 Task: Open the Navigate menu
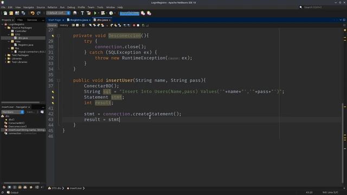tap(29, 7)
